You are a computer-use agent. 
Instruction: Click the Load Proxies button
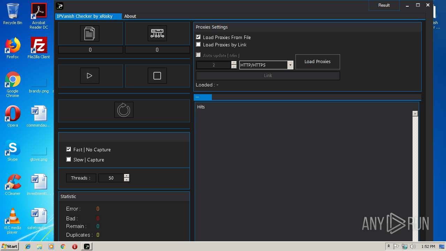pyautogui.click(x=317, y=62)
